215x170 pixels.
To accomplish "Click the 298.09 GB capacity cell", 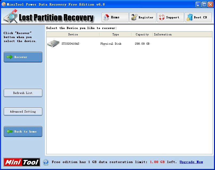I will point(142,44).
